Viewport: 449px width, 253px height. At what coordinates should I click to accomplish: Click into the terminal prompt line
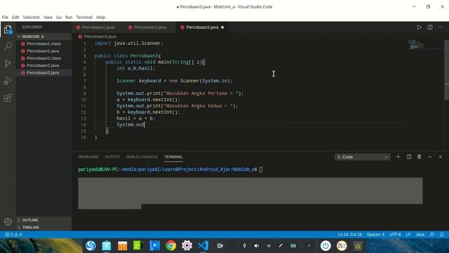tap(170, 169)
